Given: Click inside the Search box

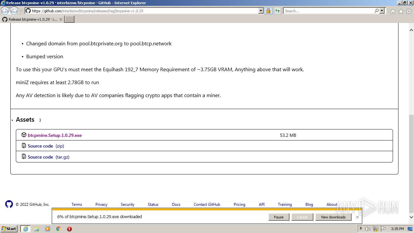Looking at the screenshot, I should point(329,11).
